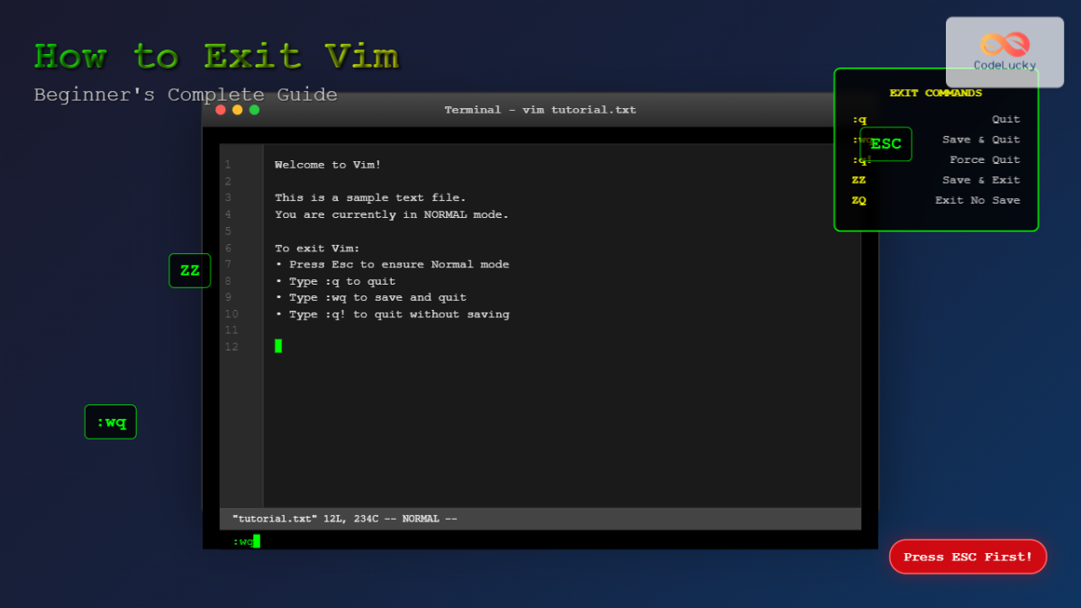Select the Terminal titlebar showing vim tutorial.txt

click(x=540, y=109)
